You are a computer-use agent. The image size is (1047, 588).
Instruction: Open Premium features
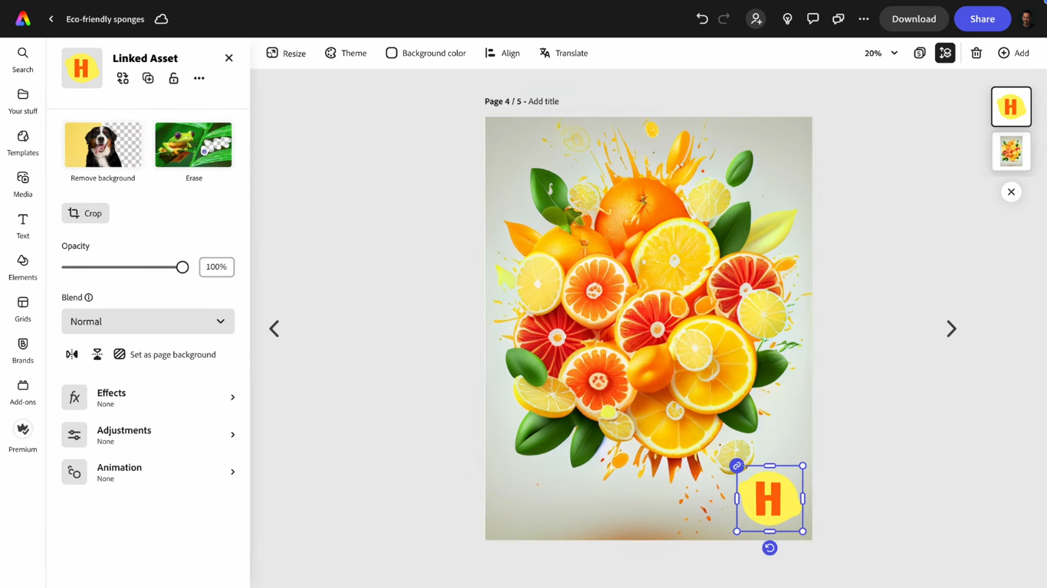point(23,437)
